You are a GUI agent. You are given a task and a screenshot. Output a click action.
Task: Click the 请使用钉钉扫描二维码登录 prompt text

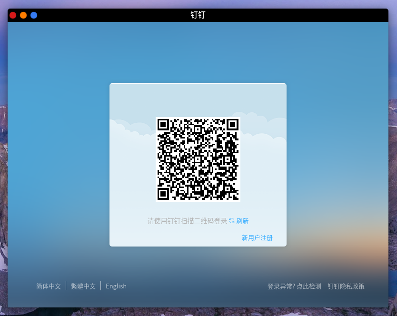click(x=188, y=221)
